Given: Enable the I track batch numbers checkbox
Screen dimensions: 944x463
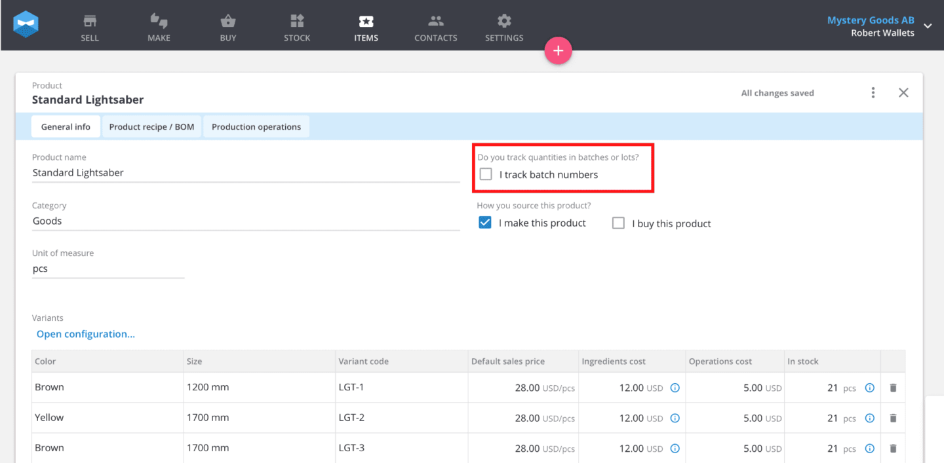Looking at the screenshot, I should pos(484,174).
